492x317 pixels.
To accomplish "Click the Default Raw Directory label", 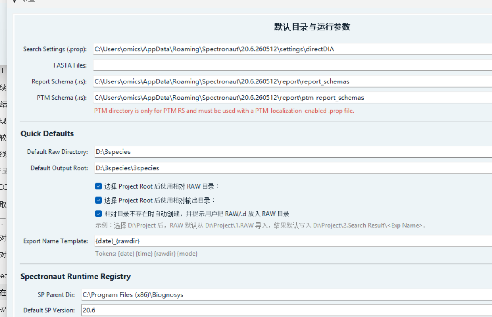I will tap(58, 152).
